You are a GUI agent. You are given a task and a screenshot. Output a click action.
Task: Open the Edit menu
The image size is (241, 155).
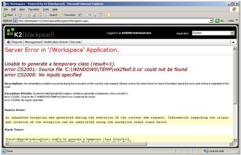14,10
